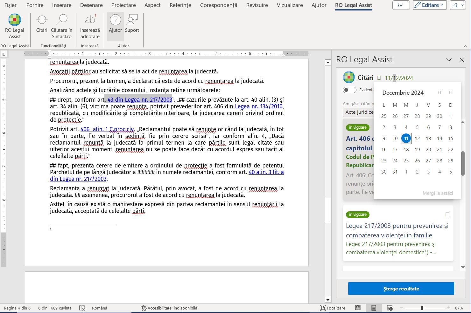Screen dimensions: 471x313
Task: Click Pagina 4 din 6 status indicator
Action: [17, 308]
